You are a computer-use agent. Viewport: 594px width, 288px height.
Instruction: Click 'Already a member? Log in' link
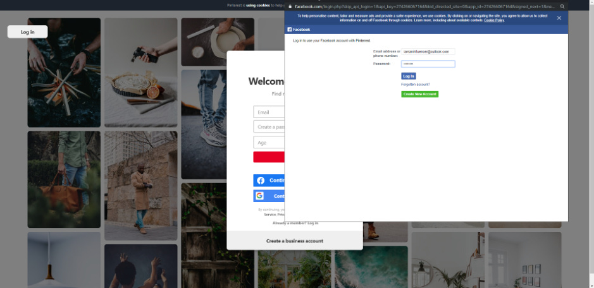click(295, 223)
